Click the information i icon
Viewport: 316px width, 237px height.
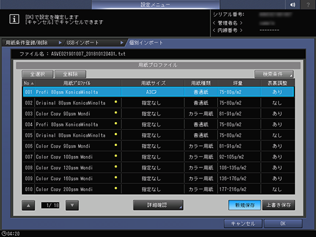[x=14, y=19]
